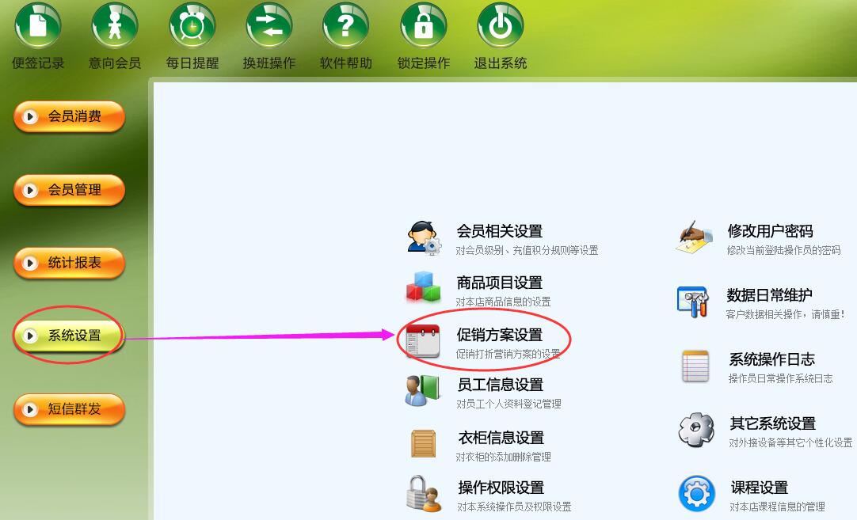Screen dimensions: 857x520
Task: Open the 短信群发 sidebar button
Action: point(70,409)
